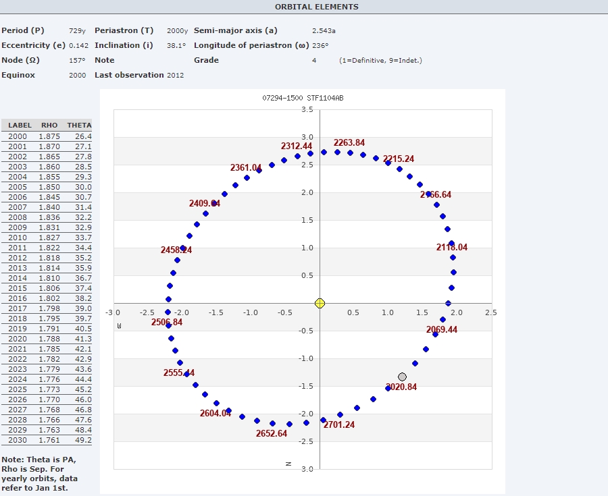Click the Longitude of periastron (ω) label
The image size is (608, 496).
pos(251,45)
